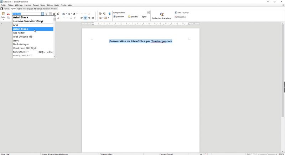Click the Coller paste icon
This screenshot has height=155, width=285.
(x=3, y=14)
